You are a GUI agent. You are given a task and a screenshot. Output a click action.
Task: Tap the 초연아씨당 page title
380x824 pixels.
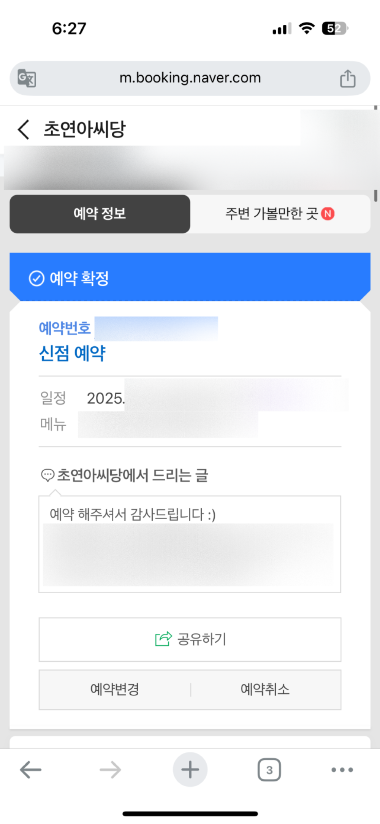[84, 129]
